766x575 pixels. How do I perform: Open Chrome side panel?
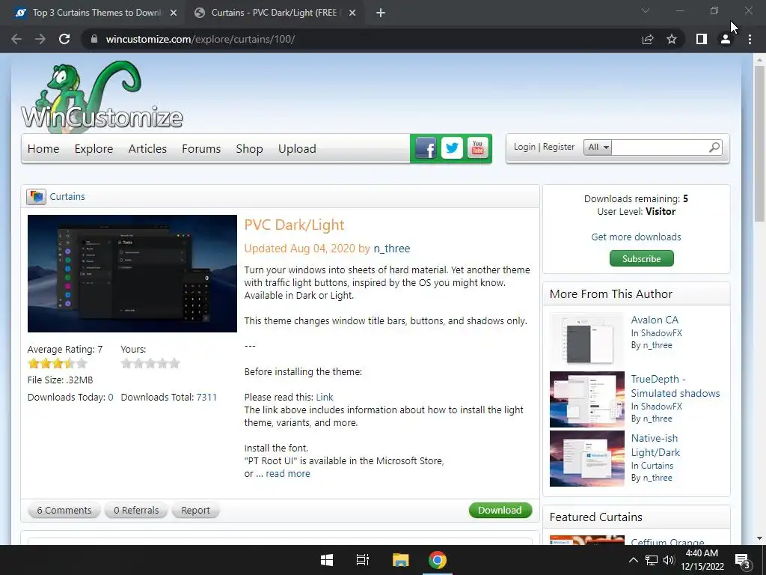point(702,39)
